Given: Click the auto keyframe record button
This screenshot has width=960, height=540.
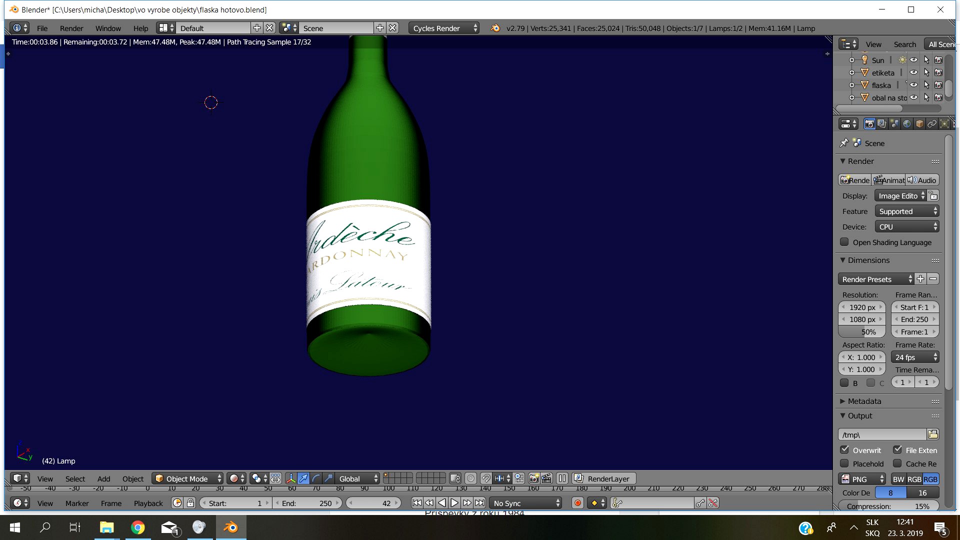Looking at the screenshot, I should tap(577, 503).
